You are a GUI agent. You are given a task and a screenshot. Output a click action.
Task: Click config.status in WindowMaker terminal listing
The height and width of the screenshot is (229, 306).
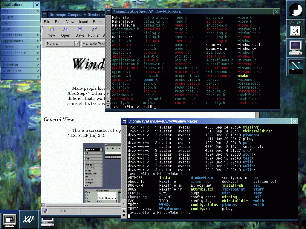(204, 205)
